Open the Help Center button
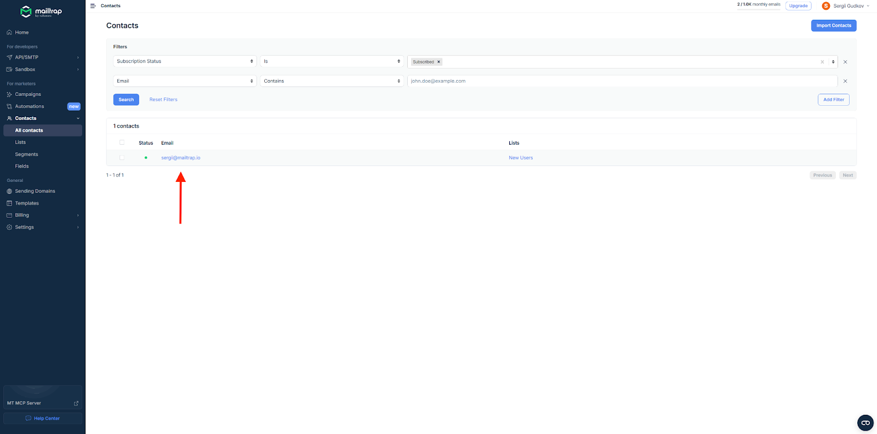 (43, 418)
